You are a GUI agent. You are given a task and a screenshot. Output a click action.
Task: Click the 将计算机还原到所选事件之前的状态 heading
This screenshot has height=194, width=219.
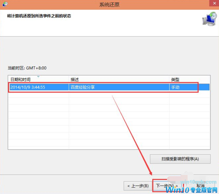39,16
